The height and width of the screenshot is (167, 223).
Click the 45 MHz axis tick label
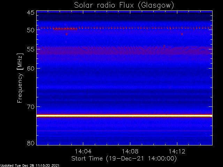tap(31, 13)
